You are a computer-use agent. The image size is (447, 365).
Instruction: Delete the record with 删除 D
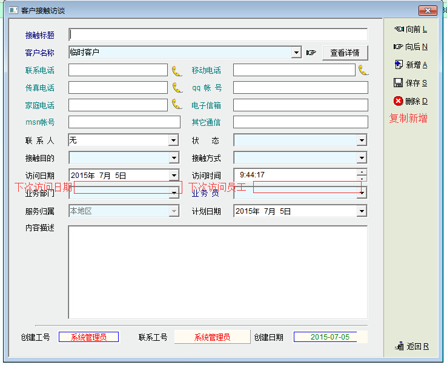coord(411,101)
